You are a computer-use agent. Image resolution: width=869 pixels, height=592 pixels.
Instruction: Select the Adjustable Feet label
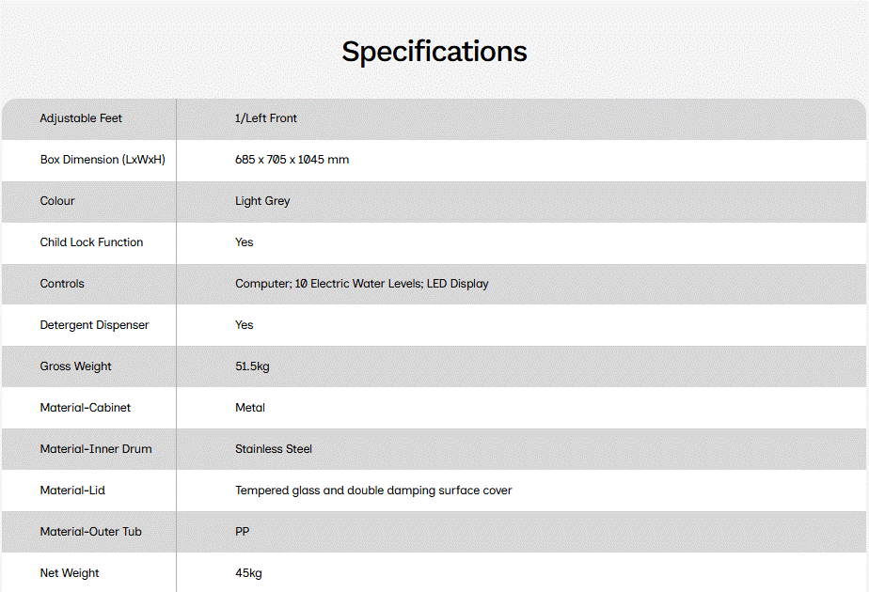(81, 118)
